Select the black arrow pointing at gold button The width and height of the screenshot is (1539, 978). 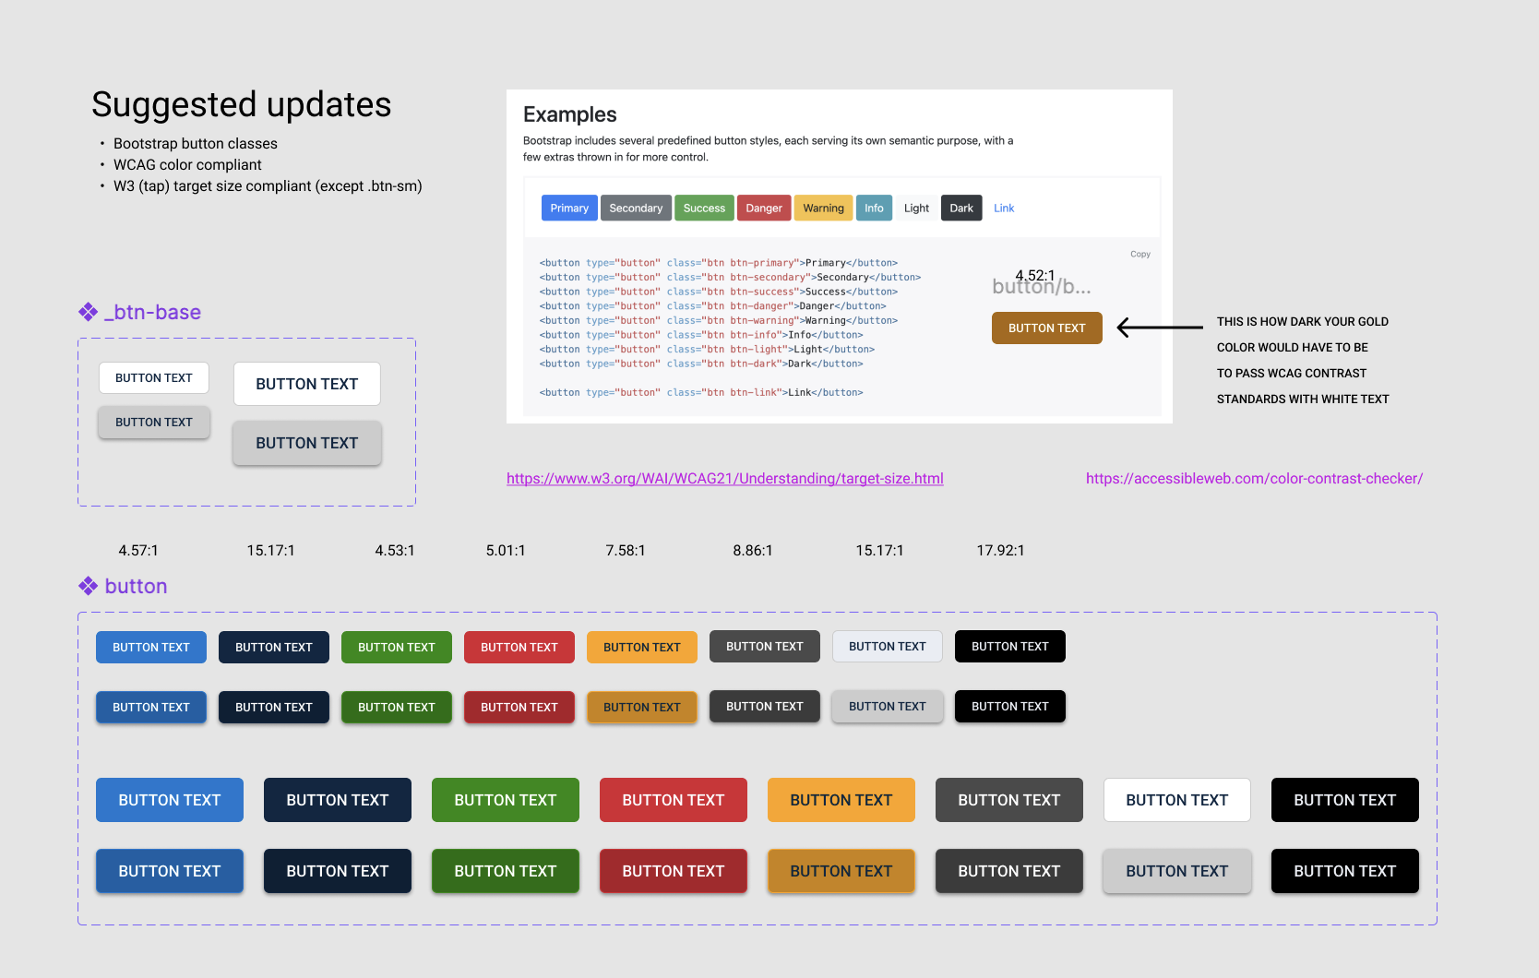coord(1160,328)
